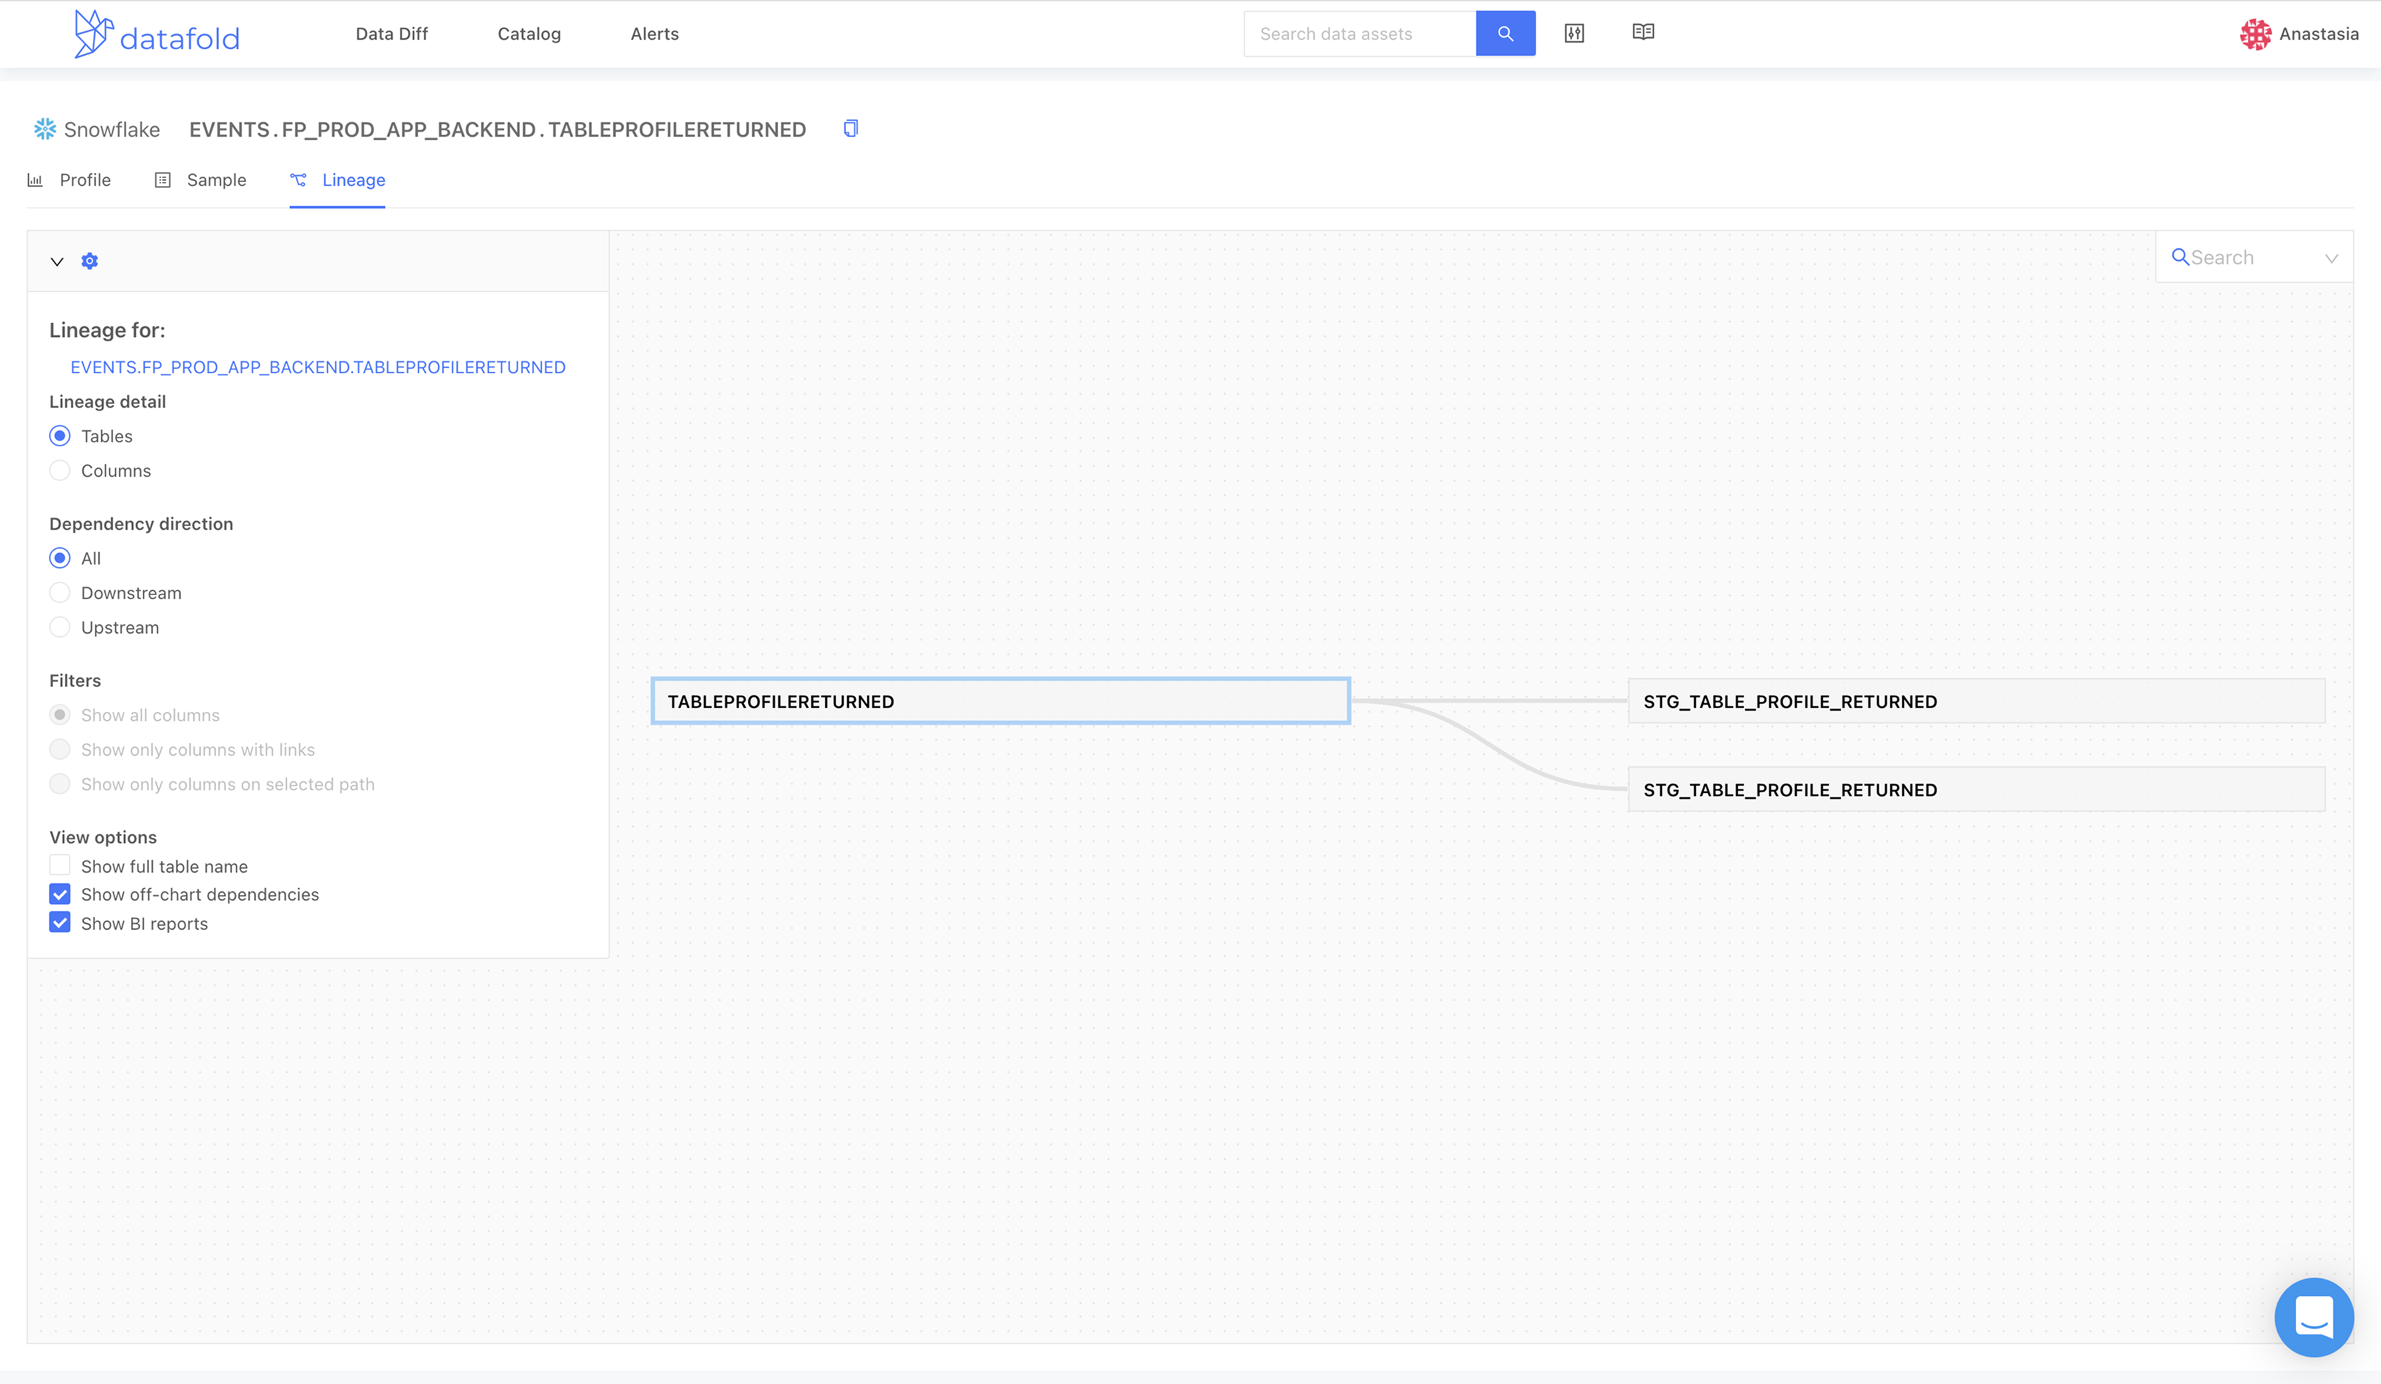Click the Profile tab chart icon

(x=35, y=179)
